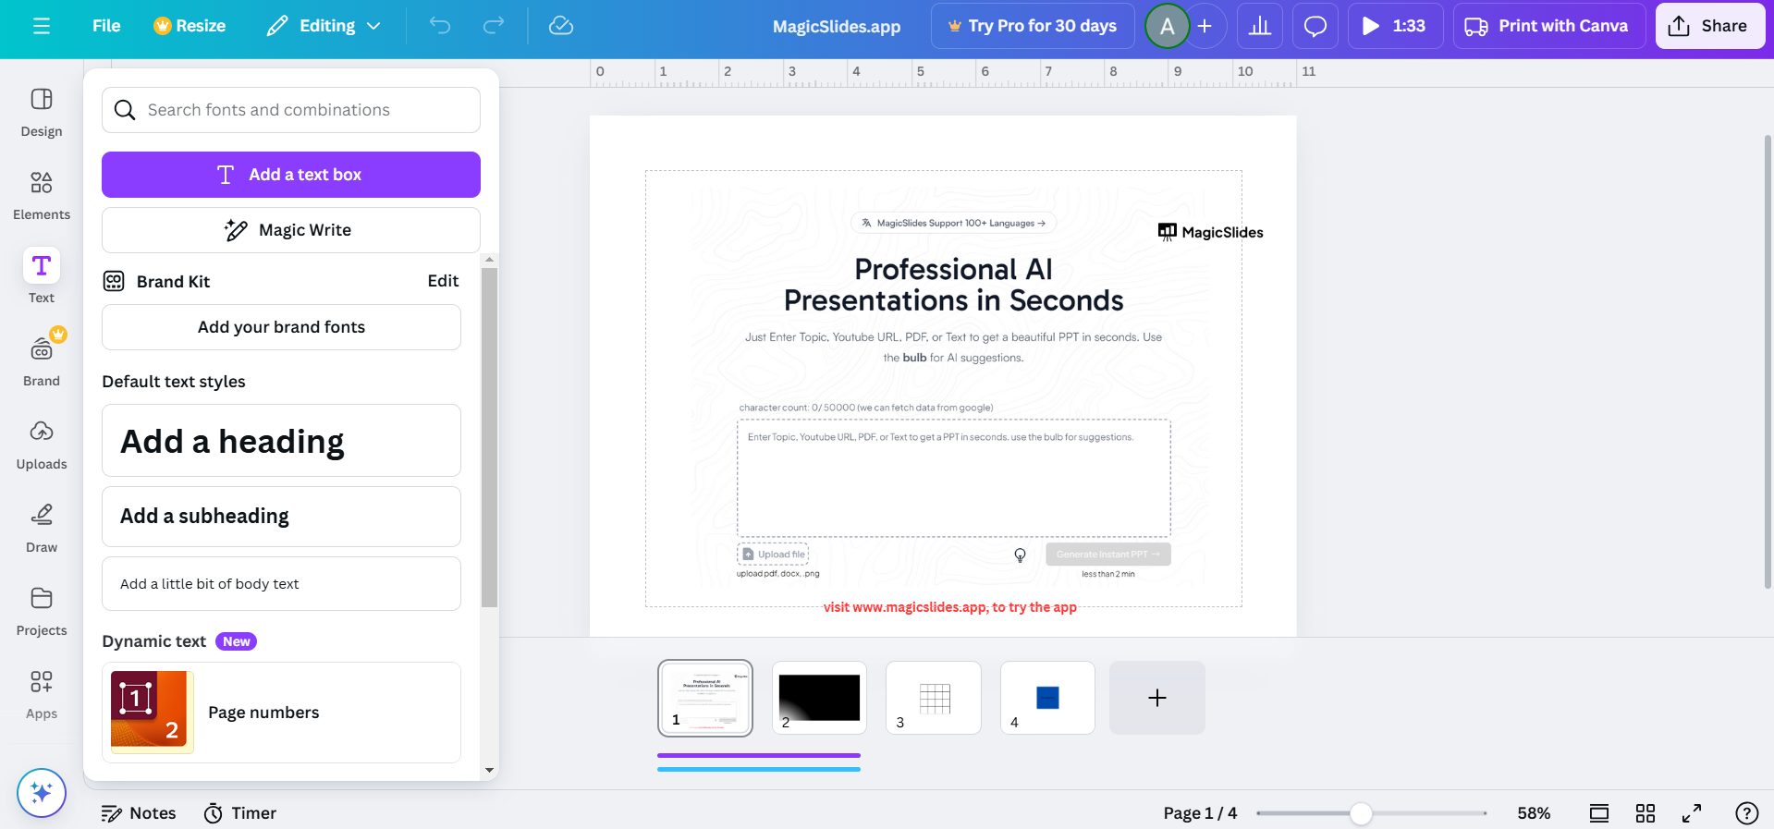This screenshot has width=1774, height=829.
Task: Open the comments speech bubble icon
Action: tap(1315, 26)
